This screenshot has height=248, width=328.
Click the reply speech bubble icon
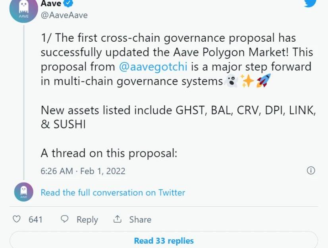(65, 219)
